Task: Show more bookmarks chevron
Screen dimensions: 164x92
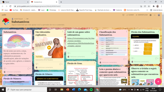Action: point(147,10)
